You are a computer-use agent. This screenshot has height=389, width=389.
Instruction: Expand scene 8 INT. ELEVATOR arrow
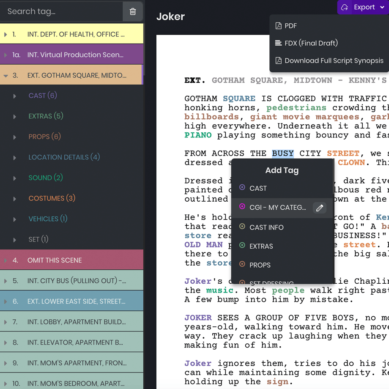[5, 342]
